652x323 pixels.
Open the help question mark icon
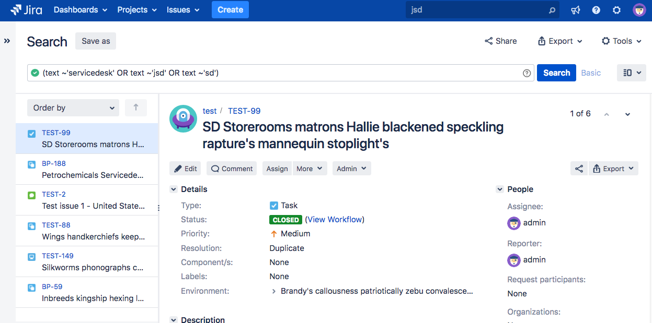pos(596,10)
